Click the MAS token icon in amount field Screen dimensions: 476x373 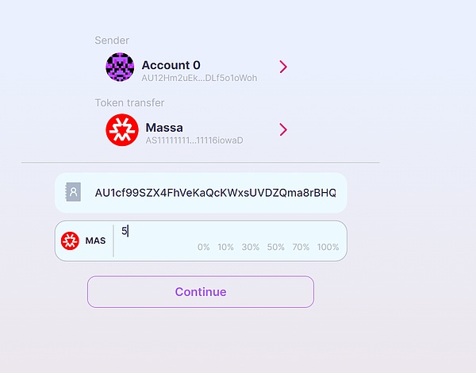pyautogui.click(x=71, y=240)
